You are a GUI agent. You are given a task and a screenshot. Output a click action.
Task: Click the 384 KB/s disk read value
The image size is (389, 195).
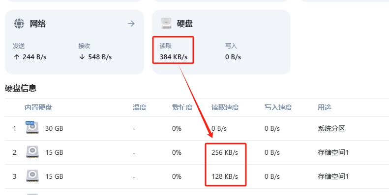pos(174,57)
